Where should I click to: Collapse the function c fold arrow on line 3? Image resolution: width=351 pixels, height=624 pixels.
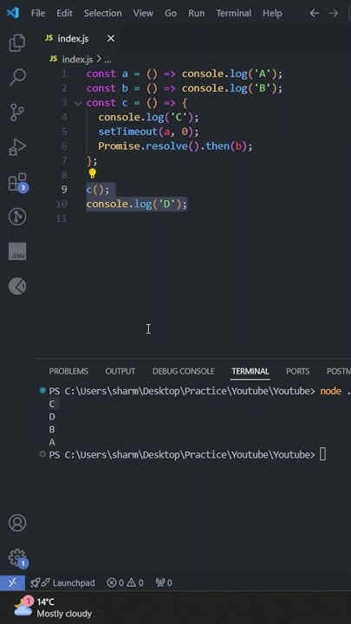tap(78, 103)
